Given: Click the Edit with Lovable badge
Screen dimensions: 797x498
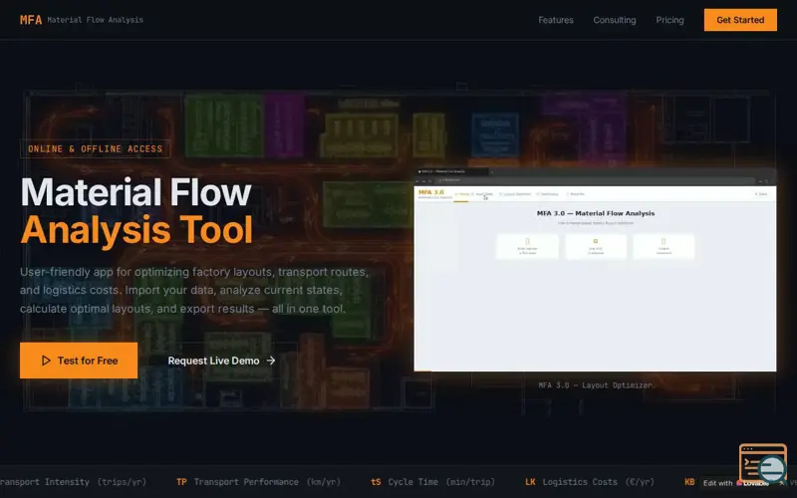Looking at the screenshot, I should point(742,483).
